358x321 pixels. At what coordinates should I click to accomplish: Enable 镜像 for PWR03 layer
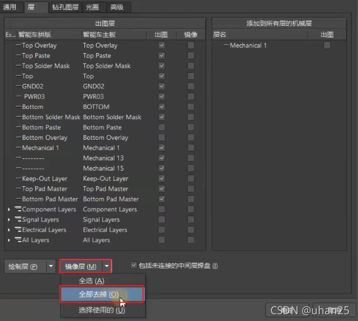[191, 97]
